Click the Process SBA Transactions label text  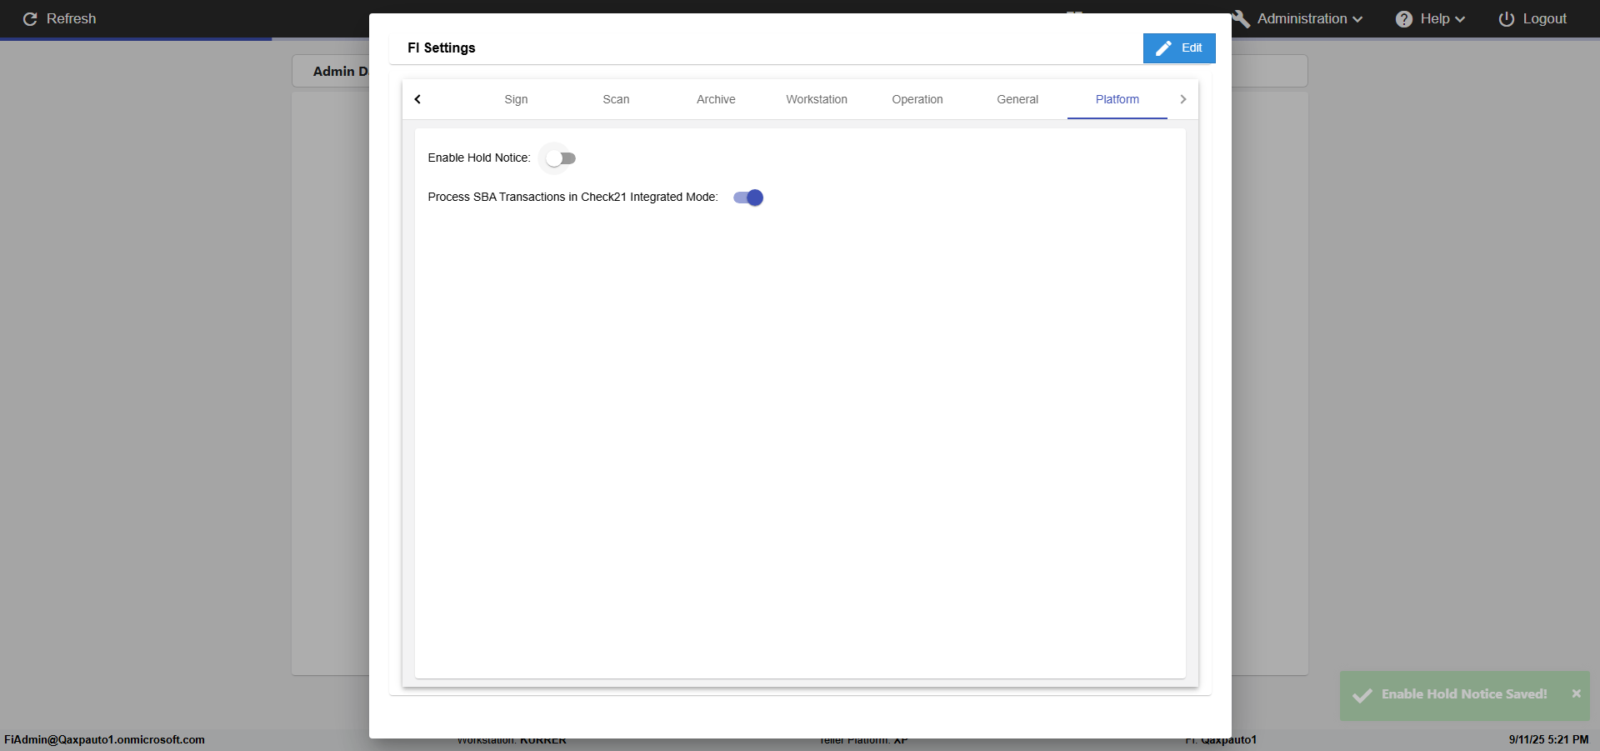[x=572, y=197]
